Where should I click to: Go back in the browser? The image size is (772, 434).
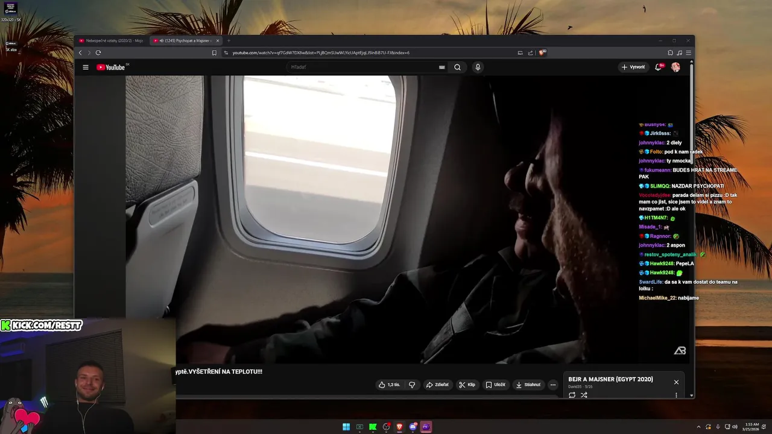pos(80,52)
